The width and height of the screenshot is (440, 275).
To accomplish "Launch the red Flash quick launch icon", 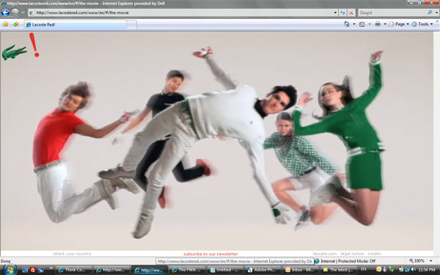I will [33, 270].
